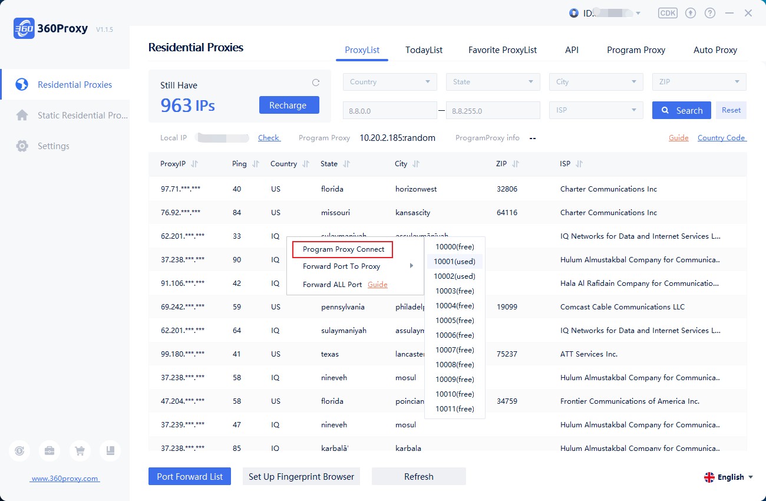This screenshot has width=766, height=501.
Task: Click the CDK icon in title bar
Action: 668,13
